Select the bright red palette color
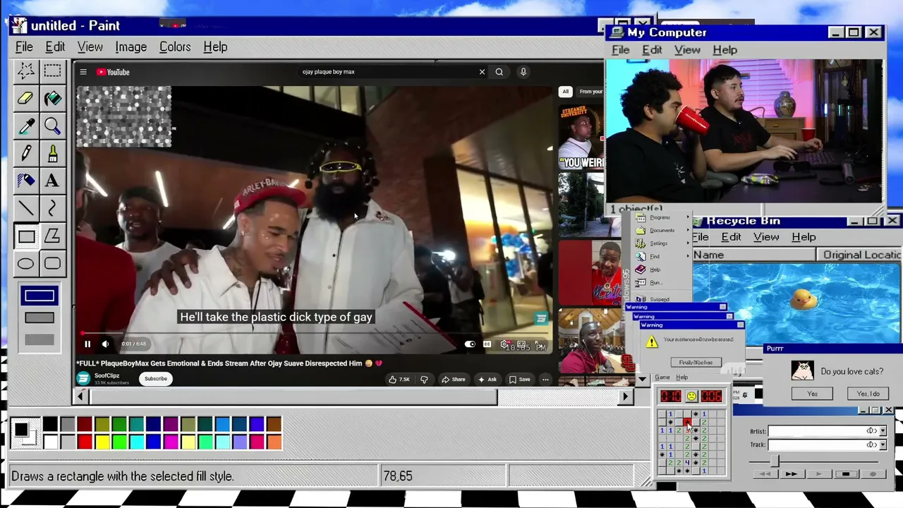The height and width of the screenshot is (508, 903). pos(85,442)
